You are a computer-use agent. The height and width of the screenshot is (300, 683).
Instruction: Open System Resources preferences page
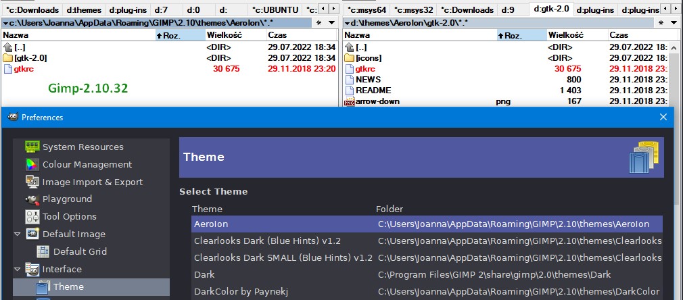83,147
